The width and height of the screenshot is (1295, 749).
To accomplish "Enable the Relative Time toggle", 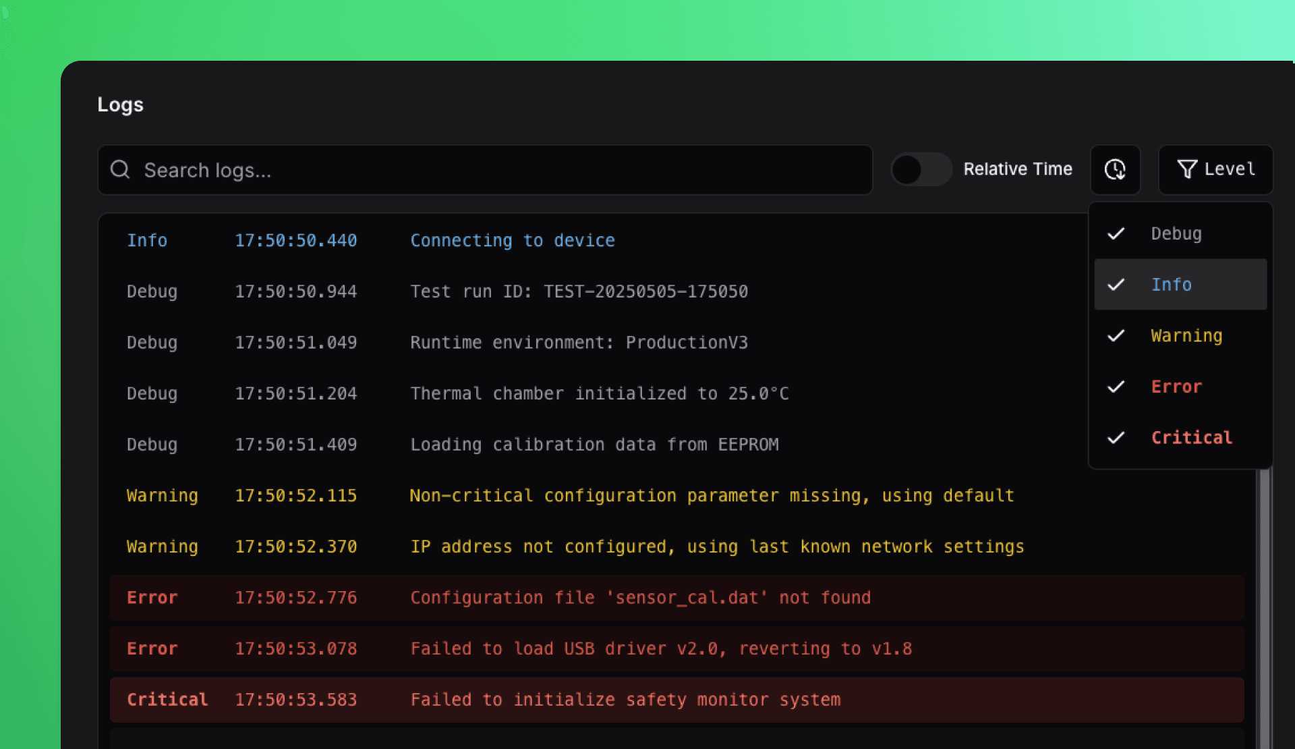I will click(921, 169).
